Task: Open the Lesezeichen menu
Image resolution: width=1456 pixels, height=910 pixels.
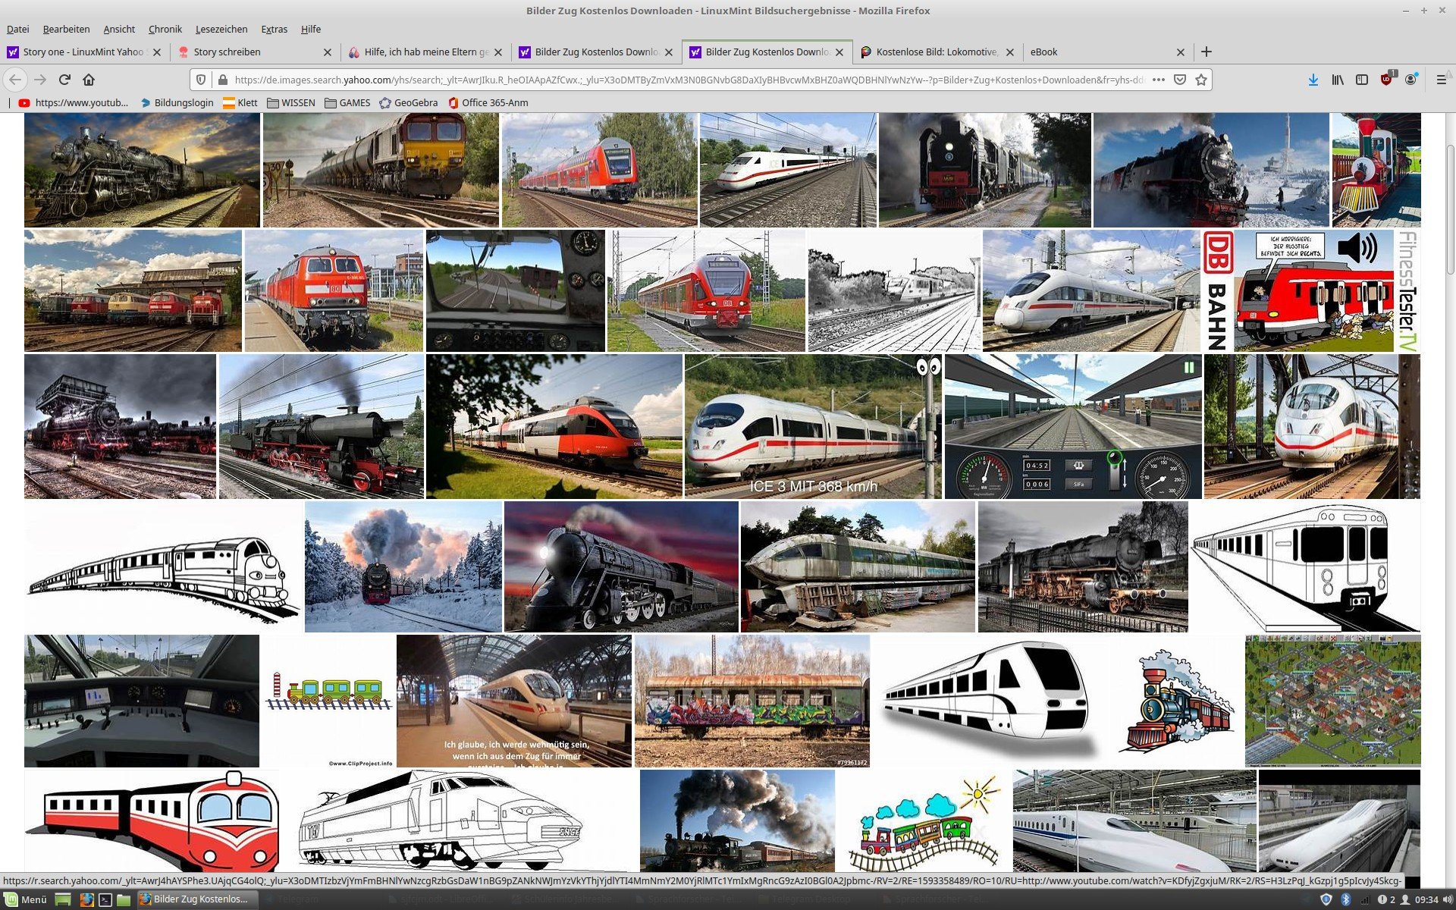Action: [221, 29]
